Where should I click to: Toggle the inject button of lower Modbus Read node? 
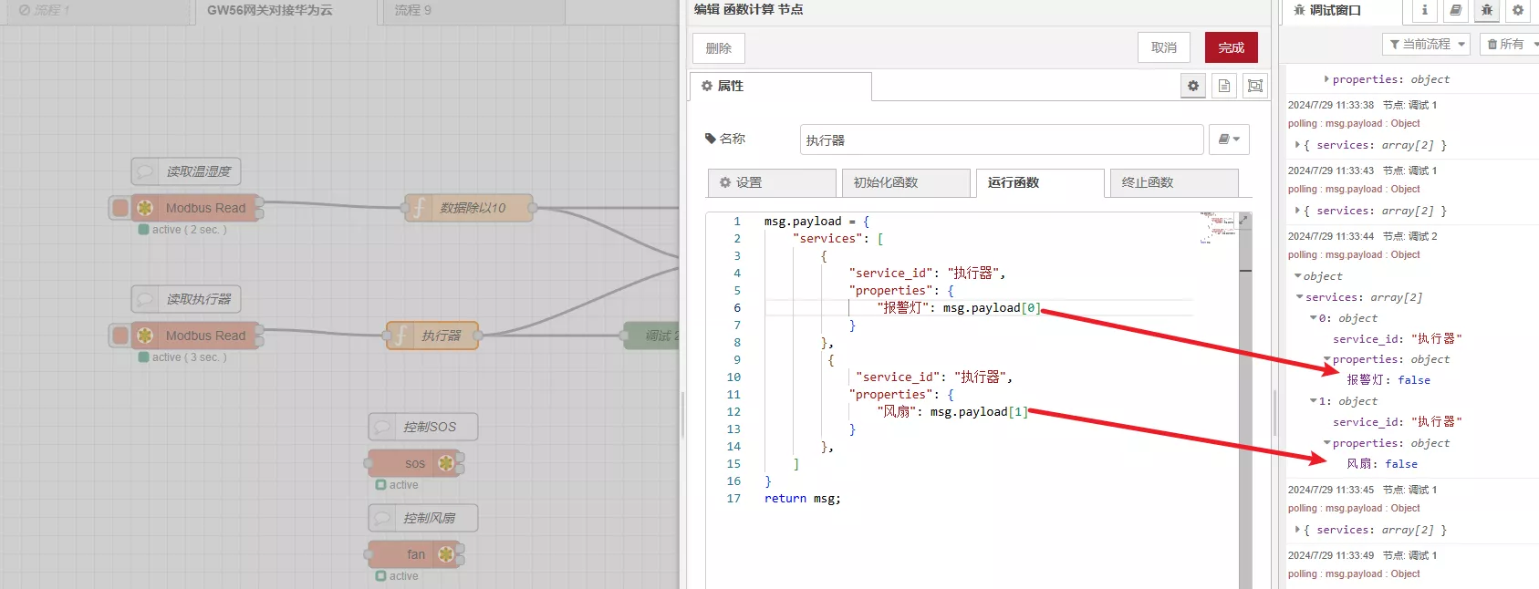coord(120,336)
